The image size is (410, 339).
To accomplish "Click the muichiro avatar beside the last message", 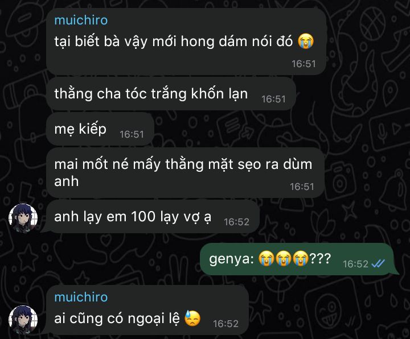I will [23, 320].
